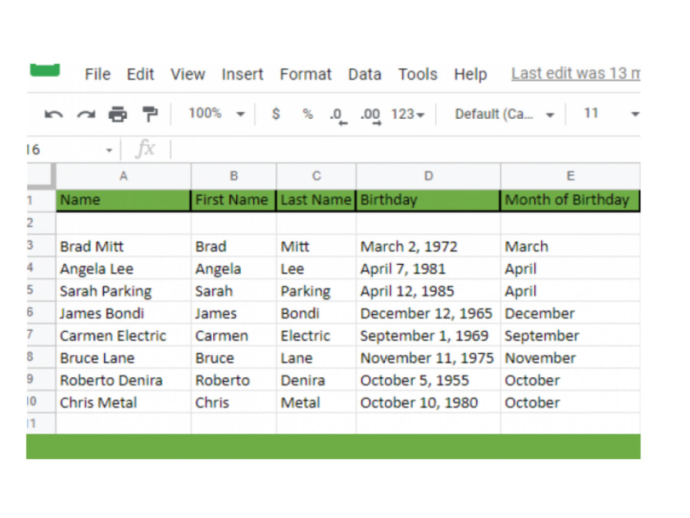The image size is (690, 518).
Task: Click the Last edit was link
Action: click(x=575, y=74)
